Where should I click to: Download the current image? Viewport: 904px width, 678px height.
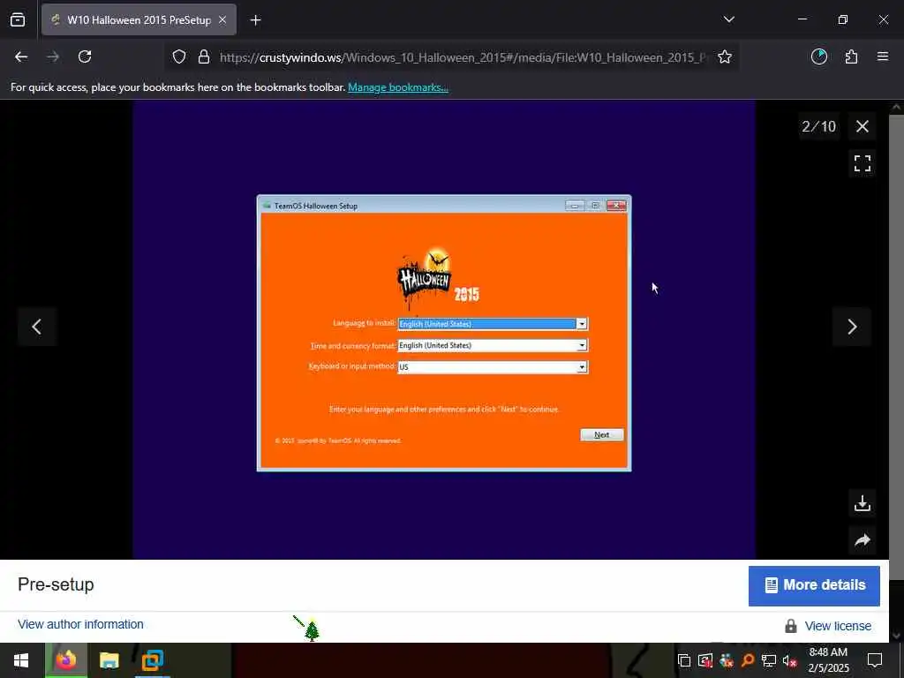click(862, 503)
